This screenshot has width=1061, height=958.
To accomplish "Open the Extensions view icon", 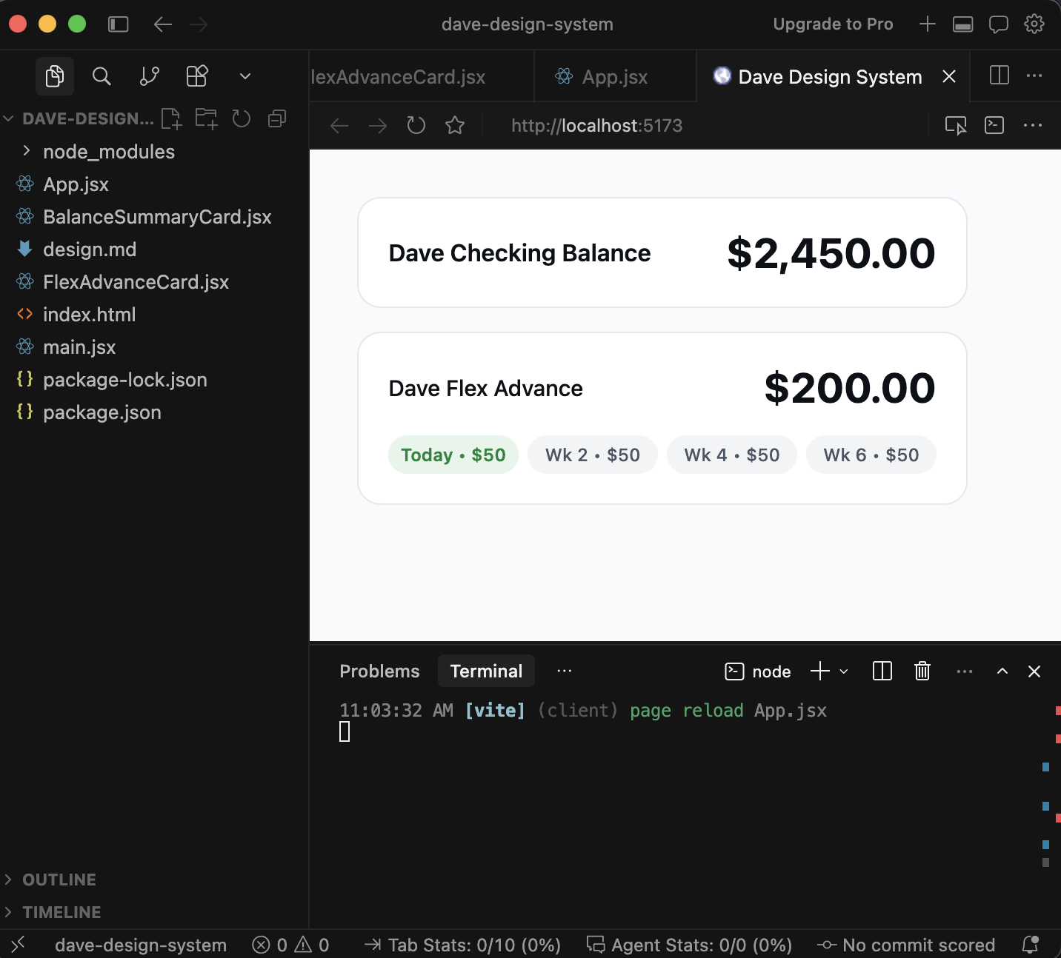I will pos(197,76).
